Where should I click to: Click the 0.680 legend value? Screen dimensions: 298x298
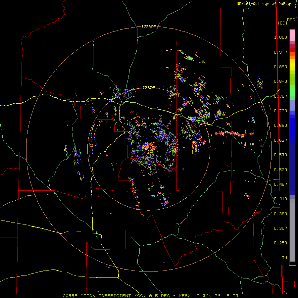coord(280,125)
